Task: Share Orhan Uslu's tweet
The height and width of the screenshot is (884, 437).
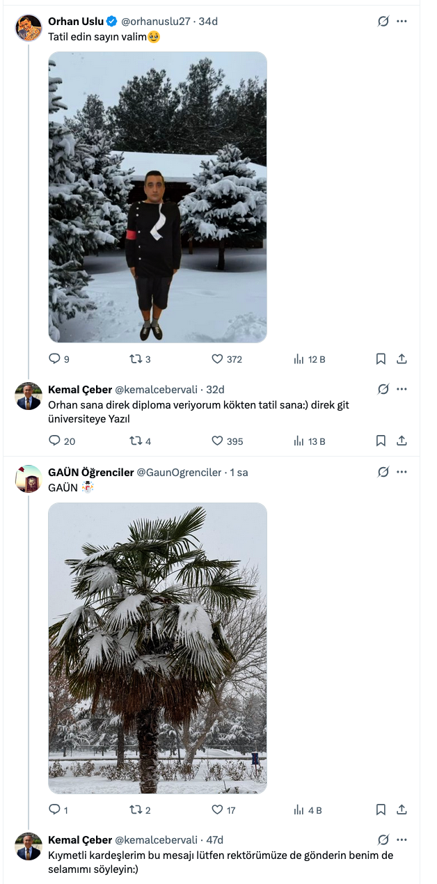Action: [x=402, y=359]
